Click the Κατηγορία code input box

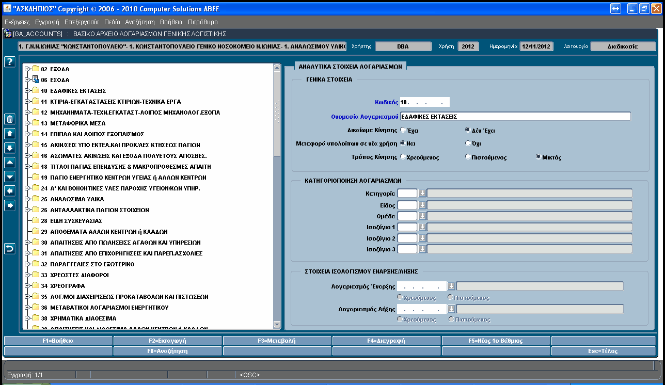(407, 193)
